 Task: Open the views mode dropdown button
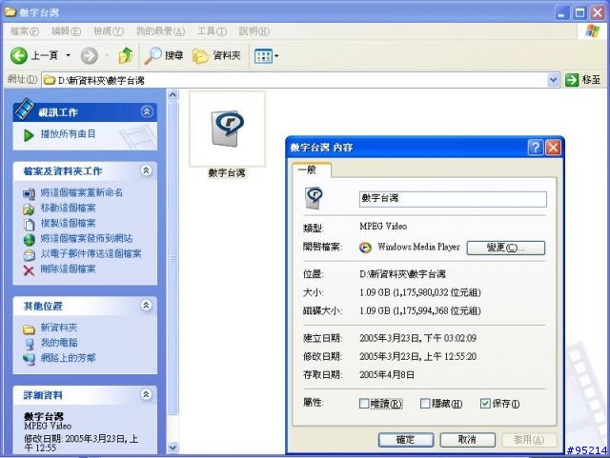267,56
